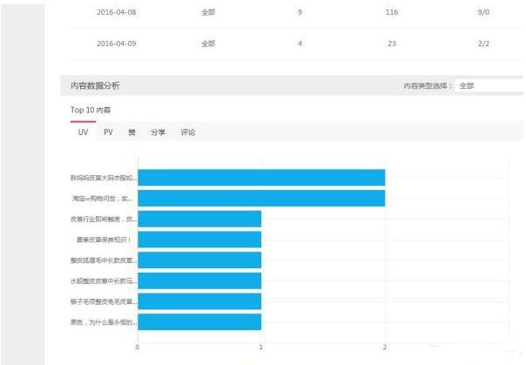Viewport: 526px width, 365px height.
Task: Click the Top 10 内容 tab heading
Action: pos(91,110)
